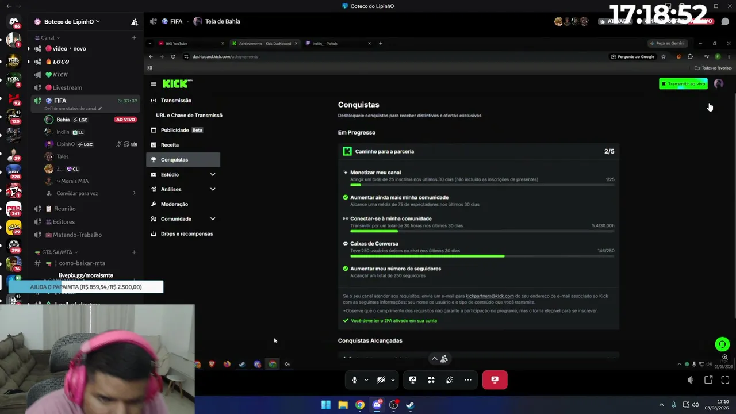The image size is (736, 414).
Task: Expand the Estúdio section in Kick sidebar
Action: [213, 175]
